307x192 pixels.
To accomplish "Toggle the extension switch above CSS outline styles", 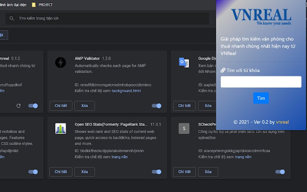I will (33, 172).
